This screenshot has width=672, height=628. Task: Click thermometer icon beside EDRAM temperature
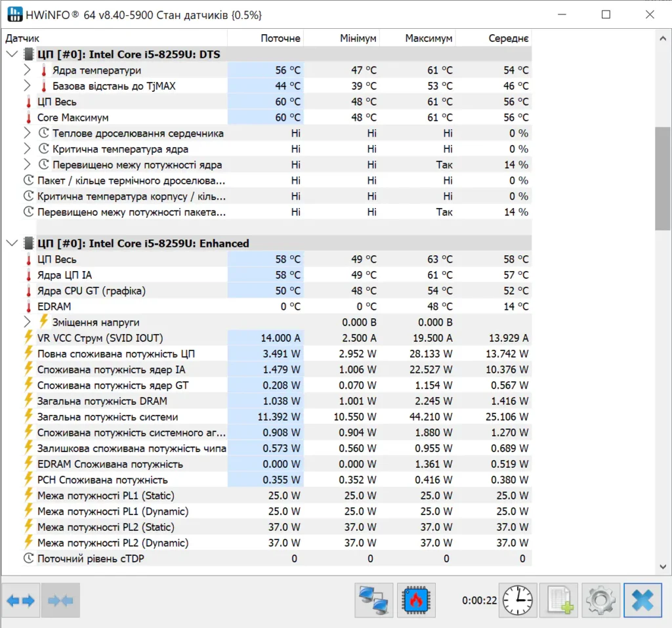point(29,306)
